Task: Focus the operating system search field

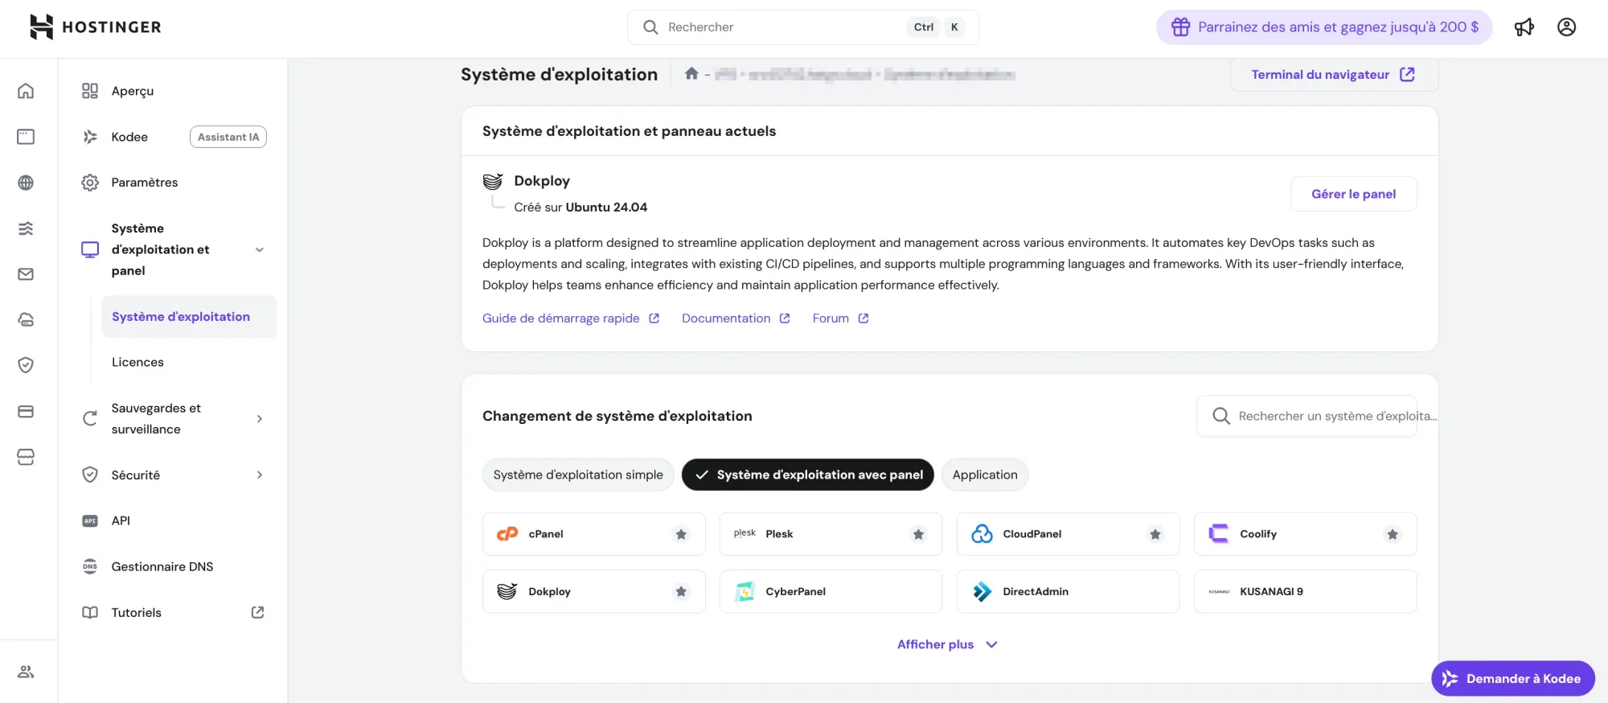Action: pyautogui.click(x=1306, y=416)
